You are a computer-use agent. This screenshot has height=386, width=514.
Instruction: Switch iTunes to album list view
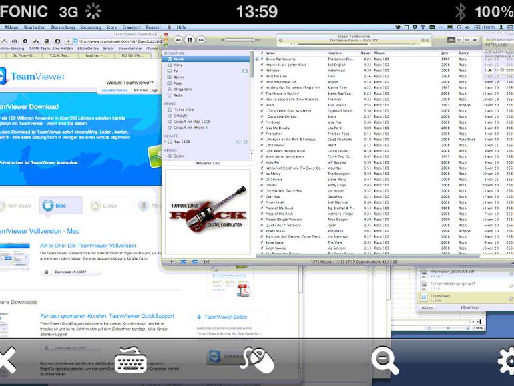(x=459, y=39)
